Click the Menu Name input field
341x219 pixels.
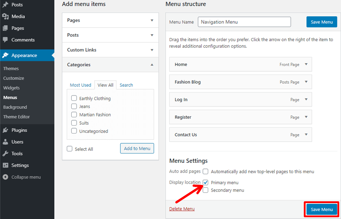[x=244, y=22]
